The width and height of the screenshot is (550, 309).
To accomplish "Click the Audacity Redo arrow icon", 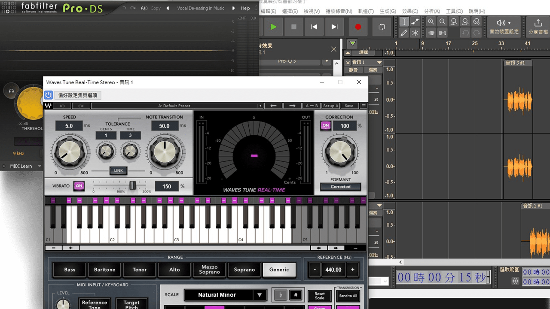I will [x=476, y=33].
